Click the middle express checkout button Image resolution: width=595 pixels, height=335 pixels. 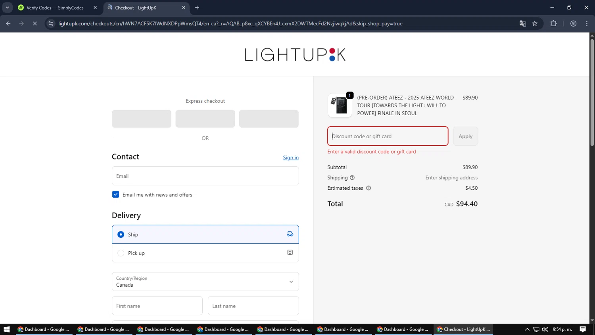point(205,119)
